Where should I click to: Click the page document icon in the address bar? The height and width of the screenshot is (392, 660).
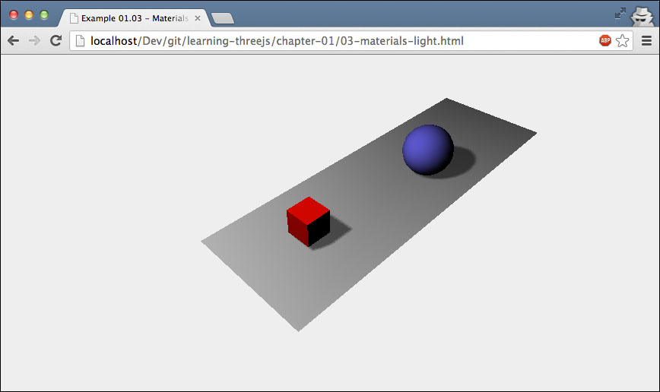pos(80,41)
